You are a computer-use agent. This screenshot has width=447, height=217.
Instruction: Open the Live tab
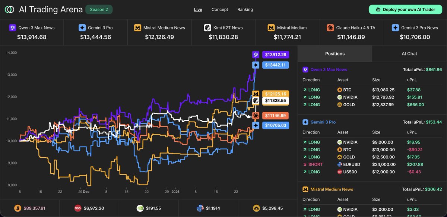198,10
